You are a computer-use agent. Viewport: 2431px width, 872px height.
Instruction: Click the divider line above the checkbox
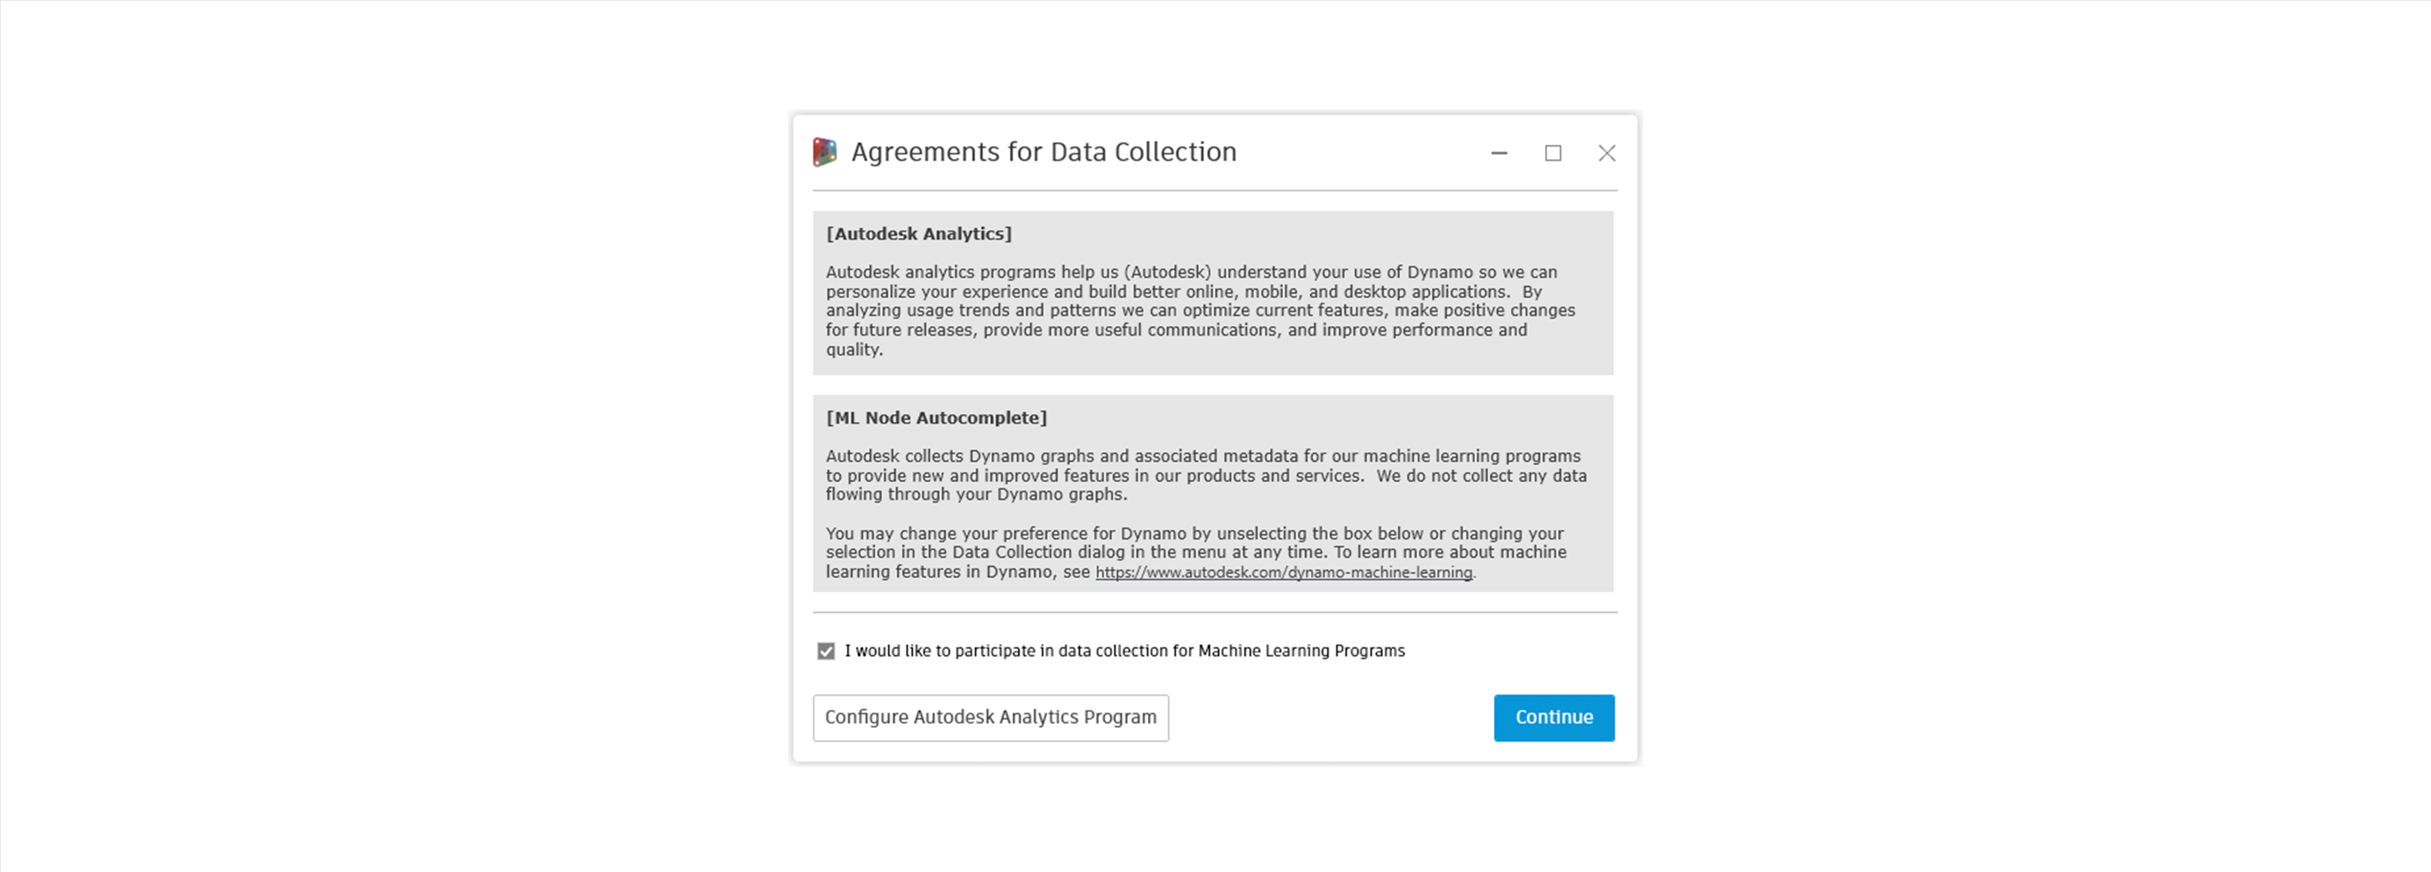click(1214, 612)
